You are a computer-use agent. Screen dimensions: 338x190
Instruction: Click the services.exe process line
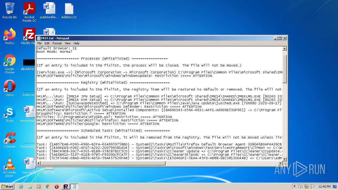pyautogui.click(x=159, y=72)
